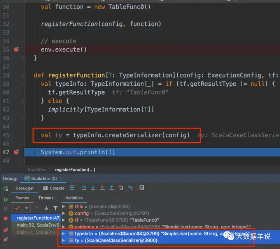
Task: Click the Step Out icon
Action: tap(112, 188)
